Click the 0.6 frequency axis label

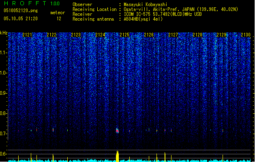pos(3,154)
